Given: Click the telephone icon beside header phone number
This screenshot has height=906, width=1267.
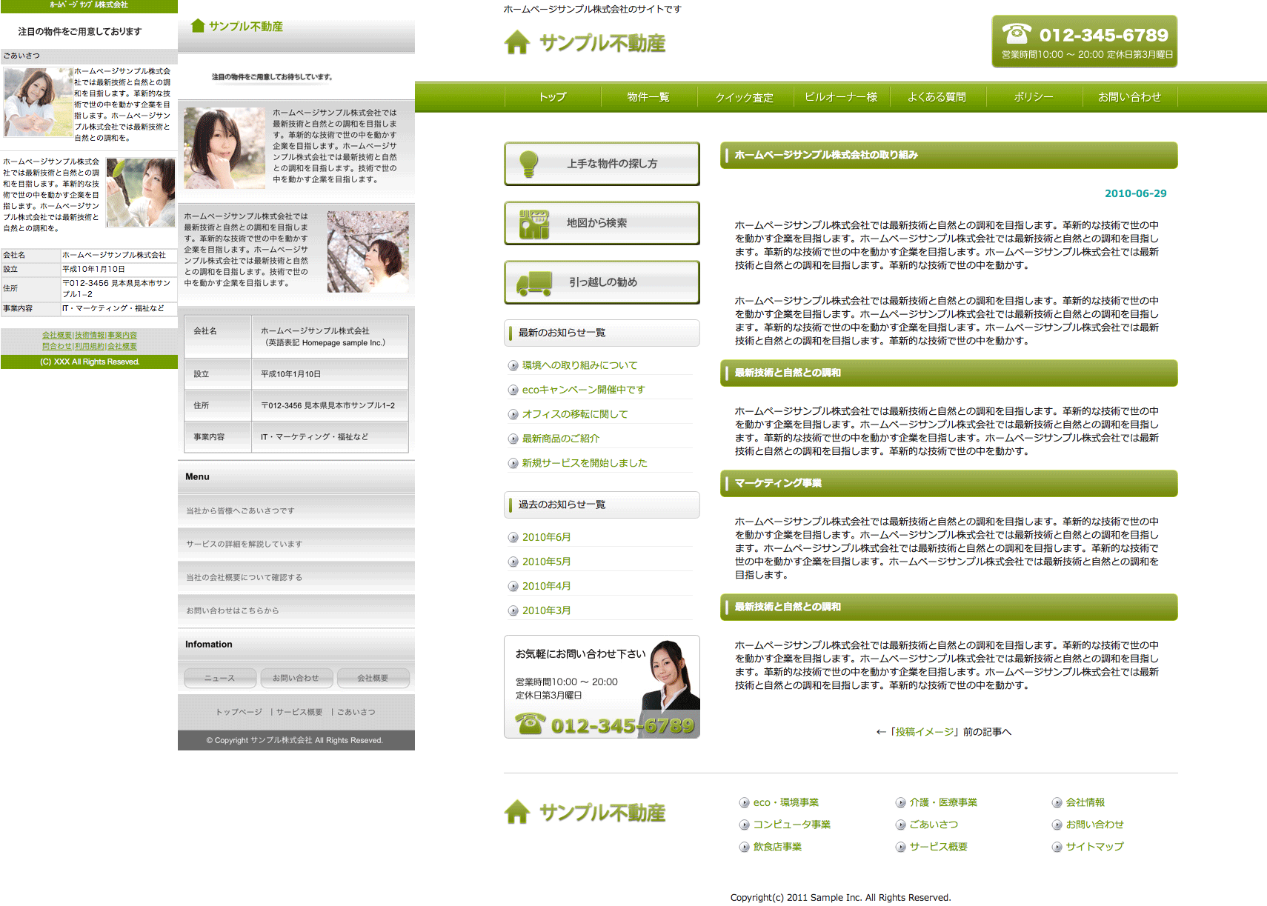Looking at the screenshot, I should click(1017, 34).
